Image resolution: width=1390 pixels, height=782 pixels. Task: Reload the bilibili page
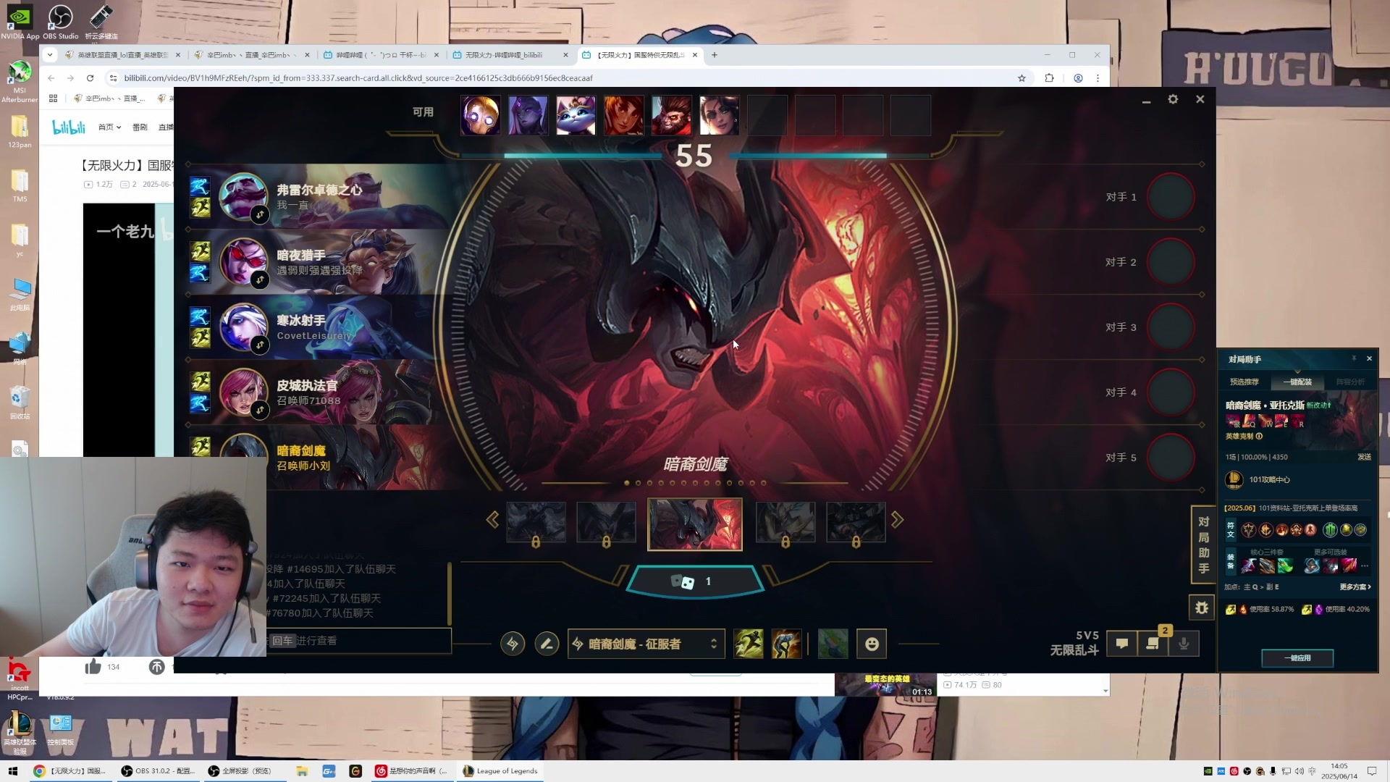point(90,78)
